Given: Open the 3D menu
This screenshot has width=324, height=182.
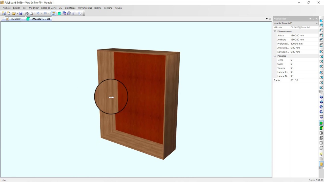Looking at the screenshot, I should [60, 8].
